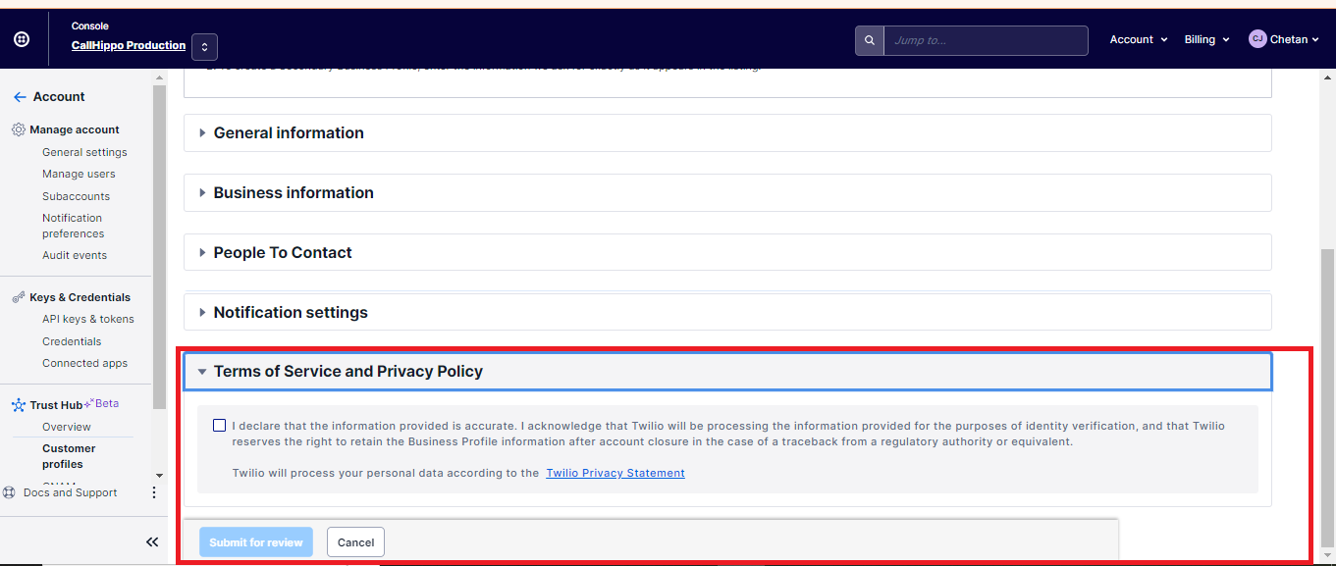The height and width of the screenshot is (566, 1336).
Task: Expand the General information section
Action: (x=727, y=133)
